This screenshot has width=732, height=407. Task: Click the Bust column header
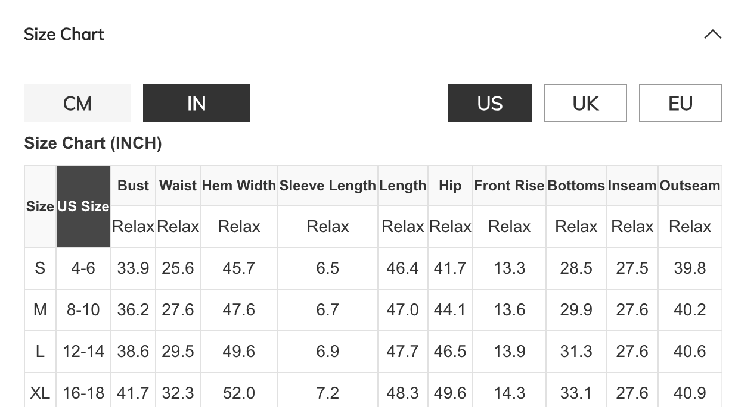tap(133, 186)
